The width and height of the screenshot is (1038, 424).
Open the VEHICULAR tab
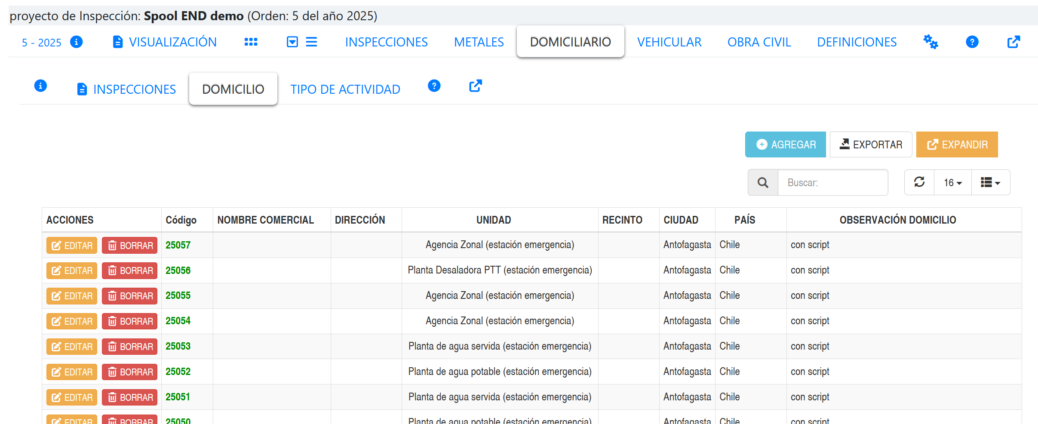click(669, 42)
